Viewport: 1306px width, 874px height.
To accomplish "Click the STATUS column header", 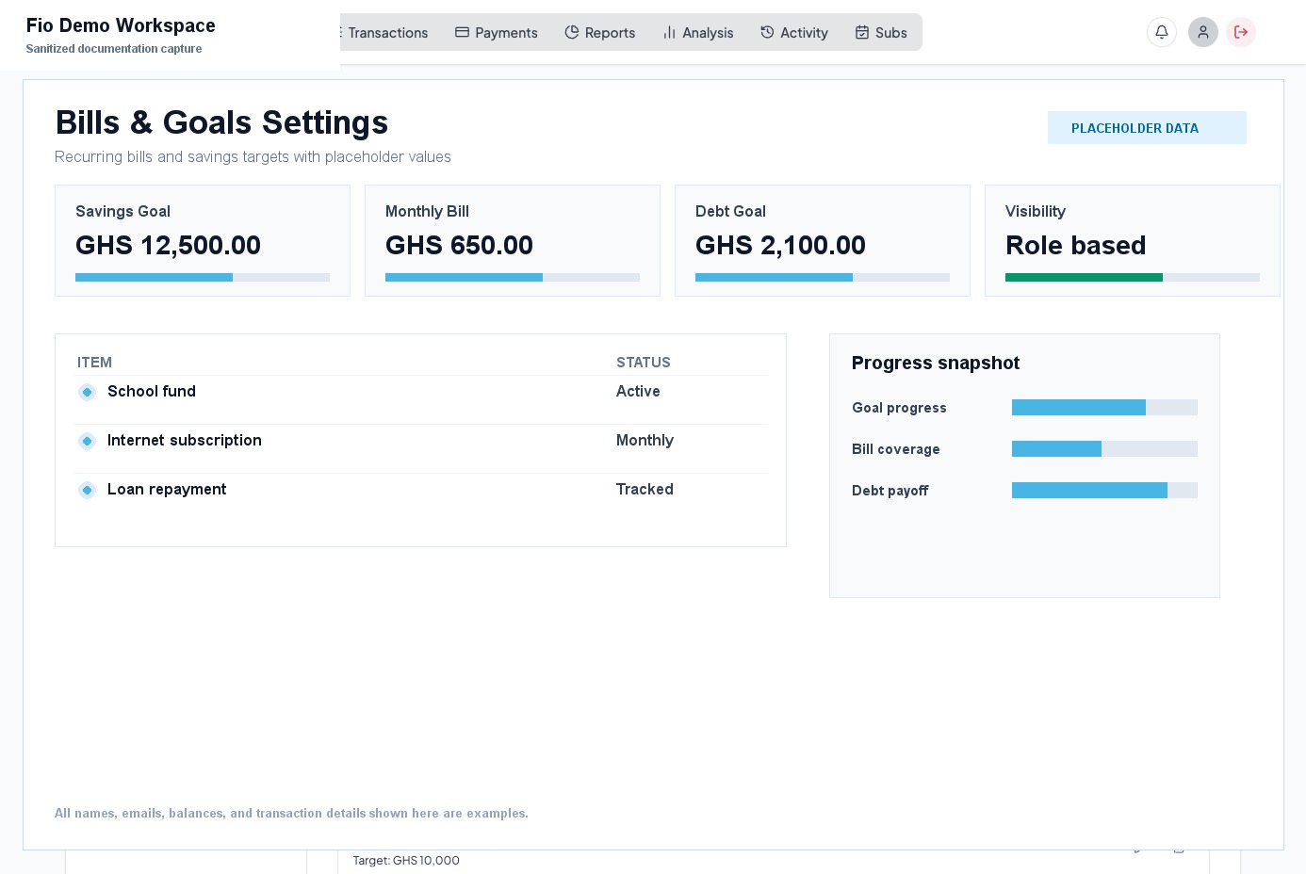I will pyautogui.click(x=644, y=363).
